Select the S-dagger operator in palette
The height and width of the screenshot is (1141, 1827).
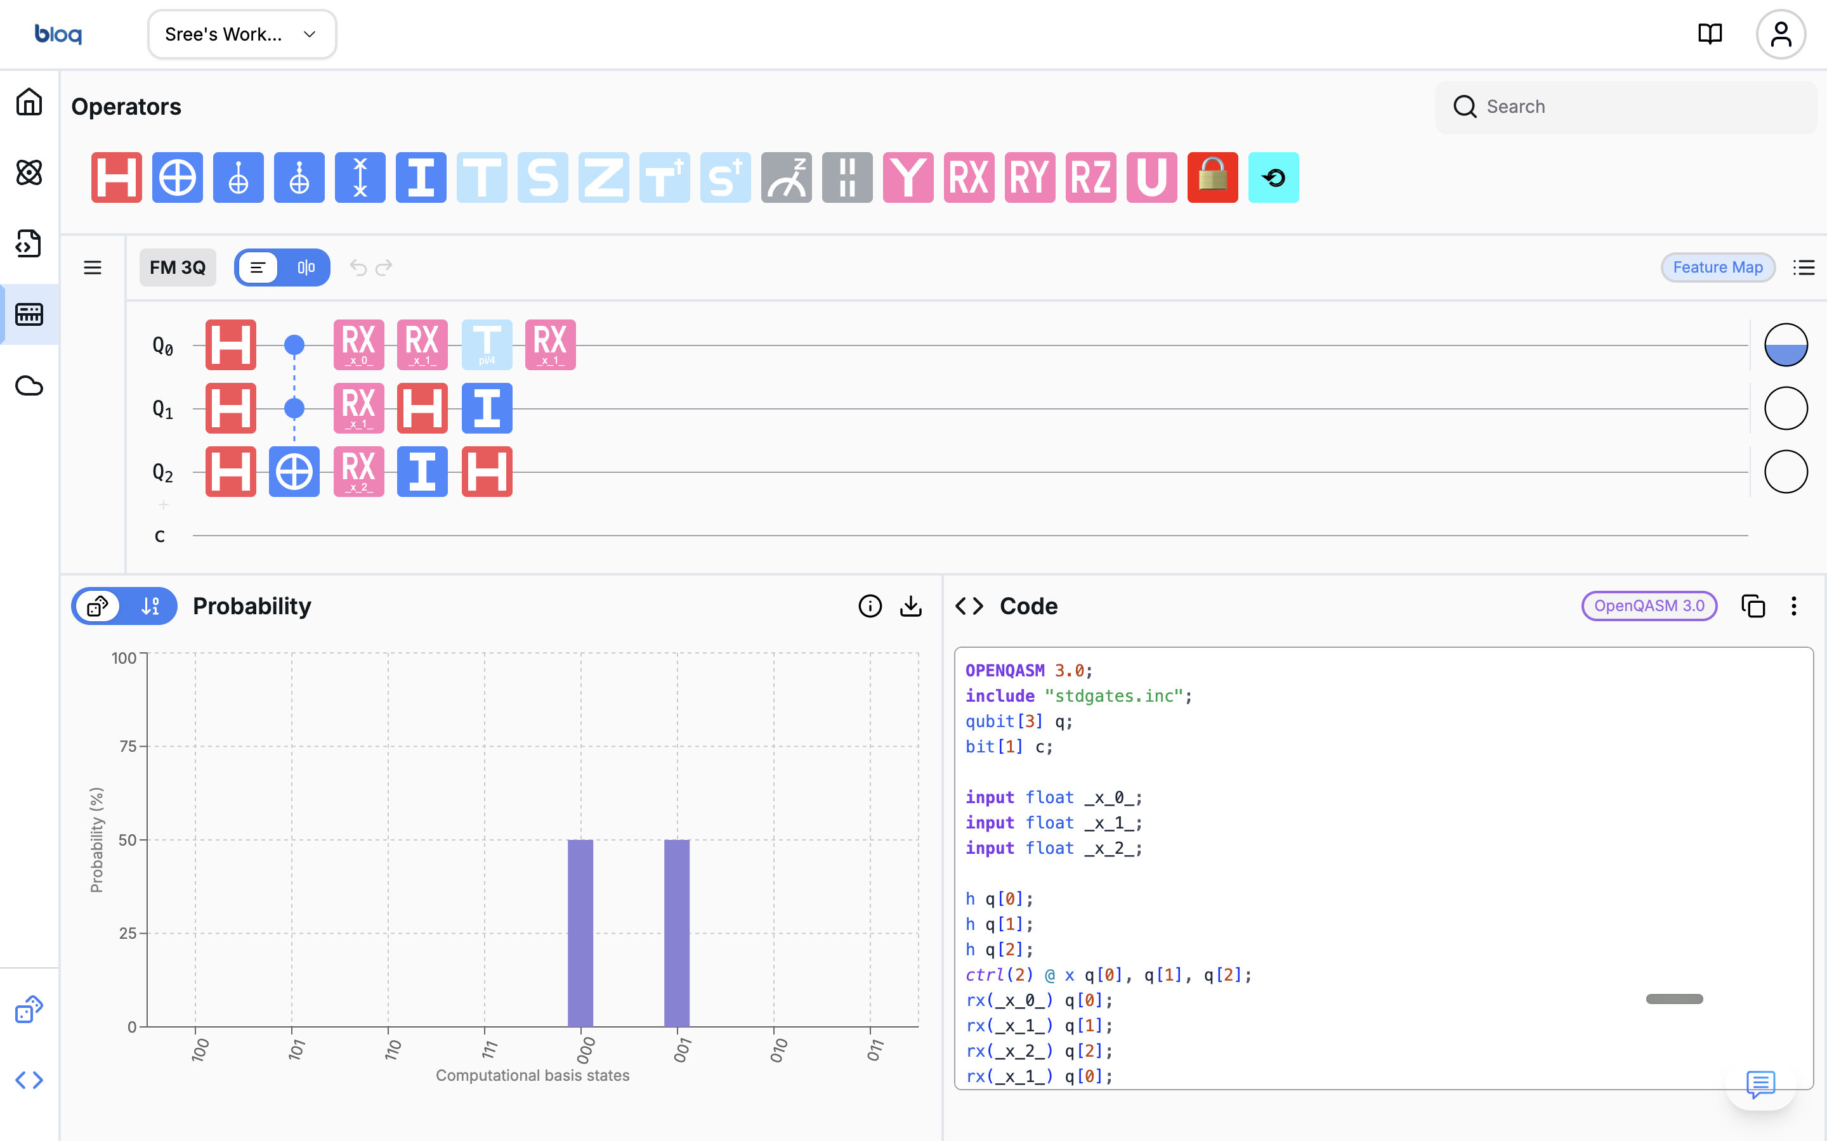tap(726, 177)
